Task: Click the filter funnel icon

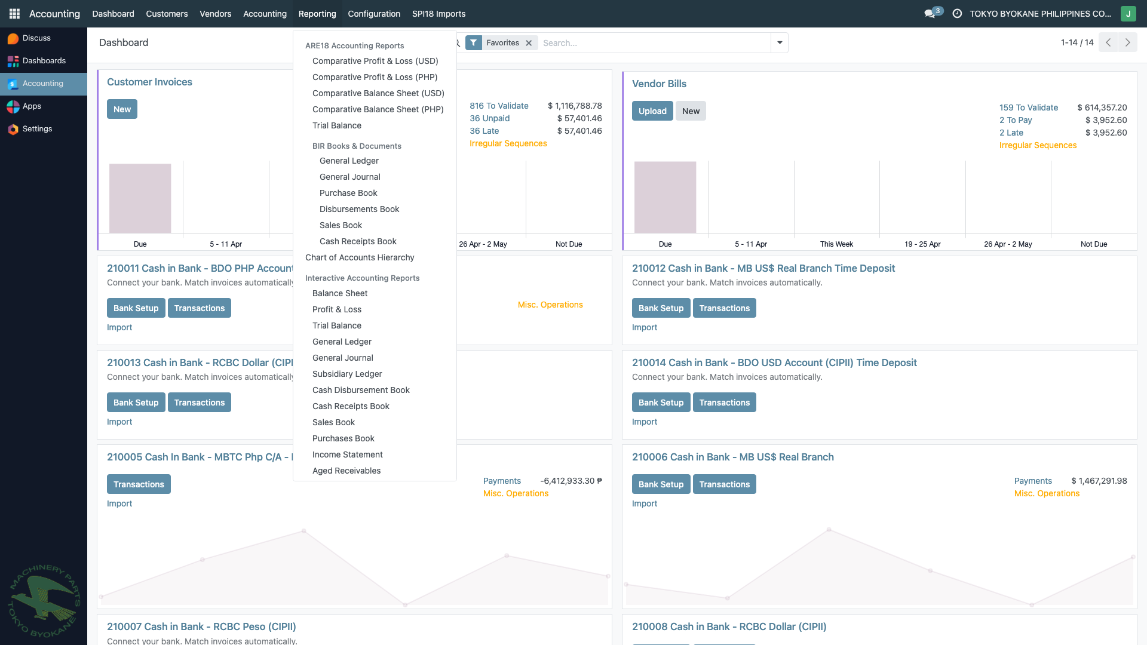Action: 473,43
